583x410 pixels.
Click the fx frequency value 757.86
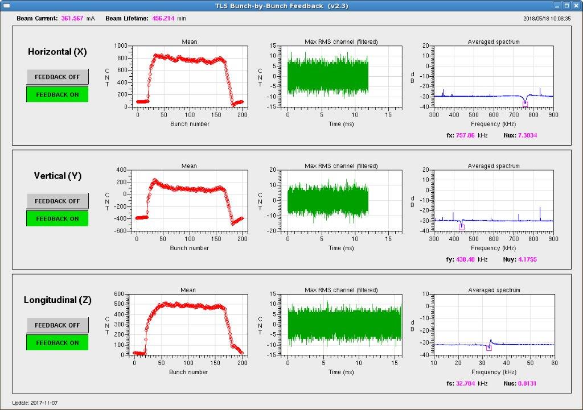(465, 135)
